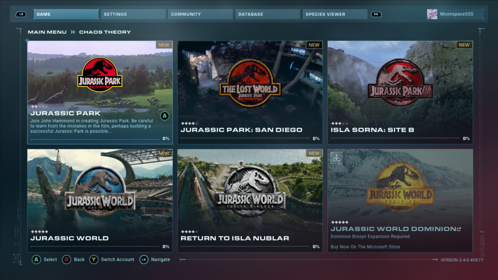This screenshot has width=498, height=280.
Task: Select the Isla Sorna: Site B card
Action: [400, 92]
